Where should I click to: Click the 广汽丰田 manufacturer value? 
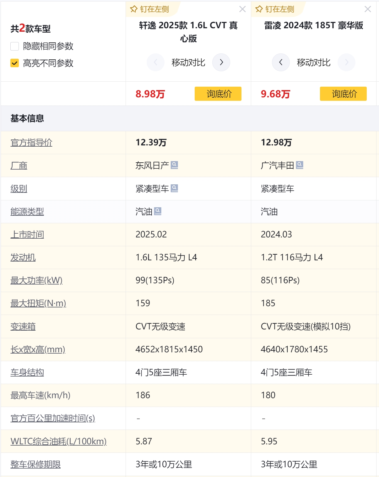point(278,165)
